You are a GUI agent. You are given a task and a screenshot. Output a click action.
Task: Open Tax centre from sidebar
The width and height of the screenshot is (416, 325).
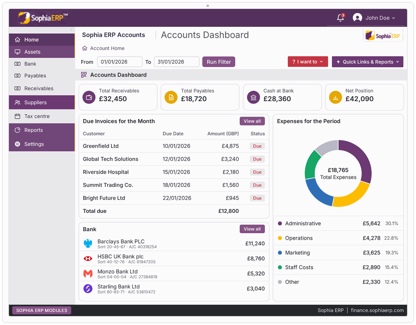coord(42,116)
